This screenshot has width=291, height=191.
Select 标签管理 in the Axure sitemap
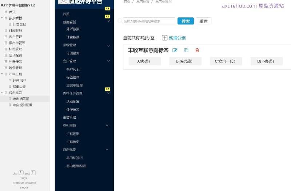coord(15,49)
